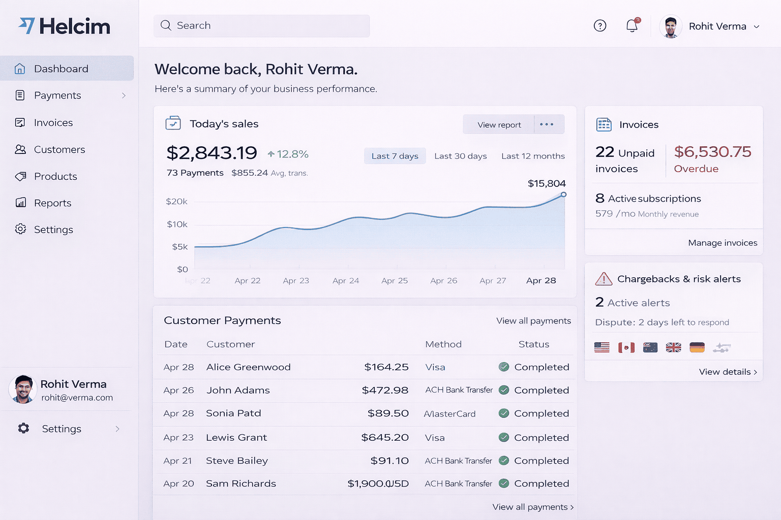Click the Today's sales chart icon
Viewport: 781px width, 520px height.
pyautogui.click(x=173, y=123)
